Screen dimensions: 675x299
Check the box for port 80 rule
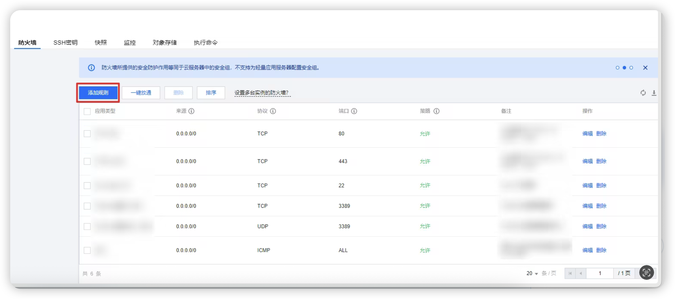point(87,134)
